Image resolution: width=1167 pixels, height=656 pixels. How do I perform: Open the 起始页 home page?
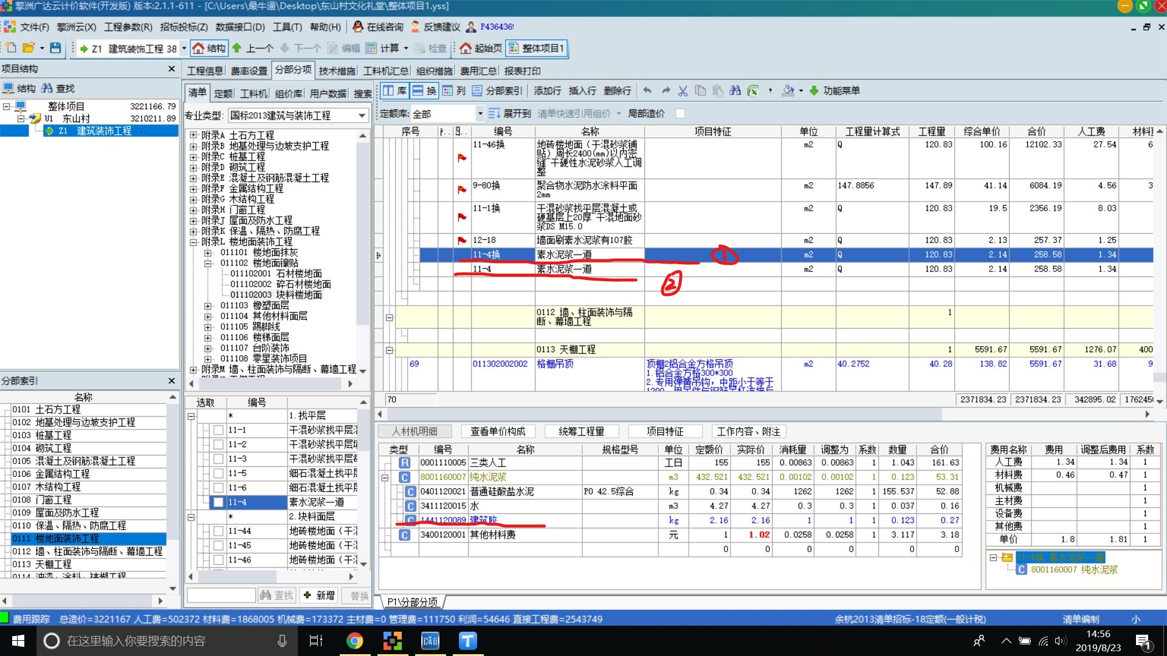481,48
